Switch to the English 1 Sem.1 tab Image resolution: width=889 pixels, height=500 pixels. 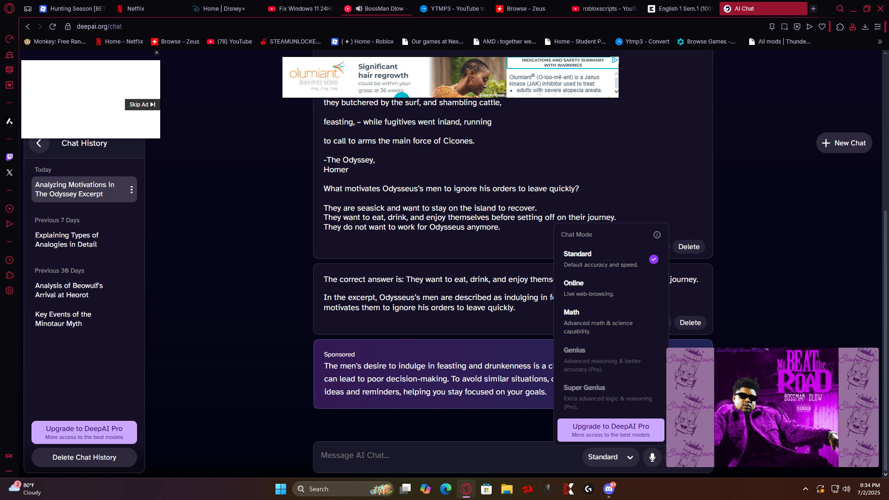tap(681, 8)
